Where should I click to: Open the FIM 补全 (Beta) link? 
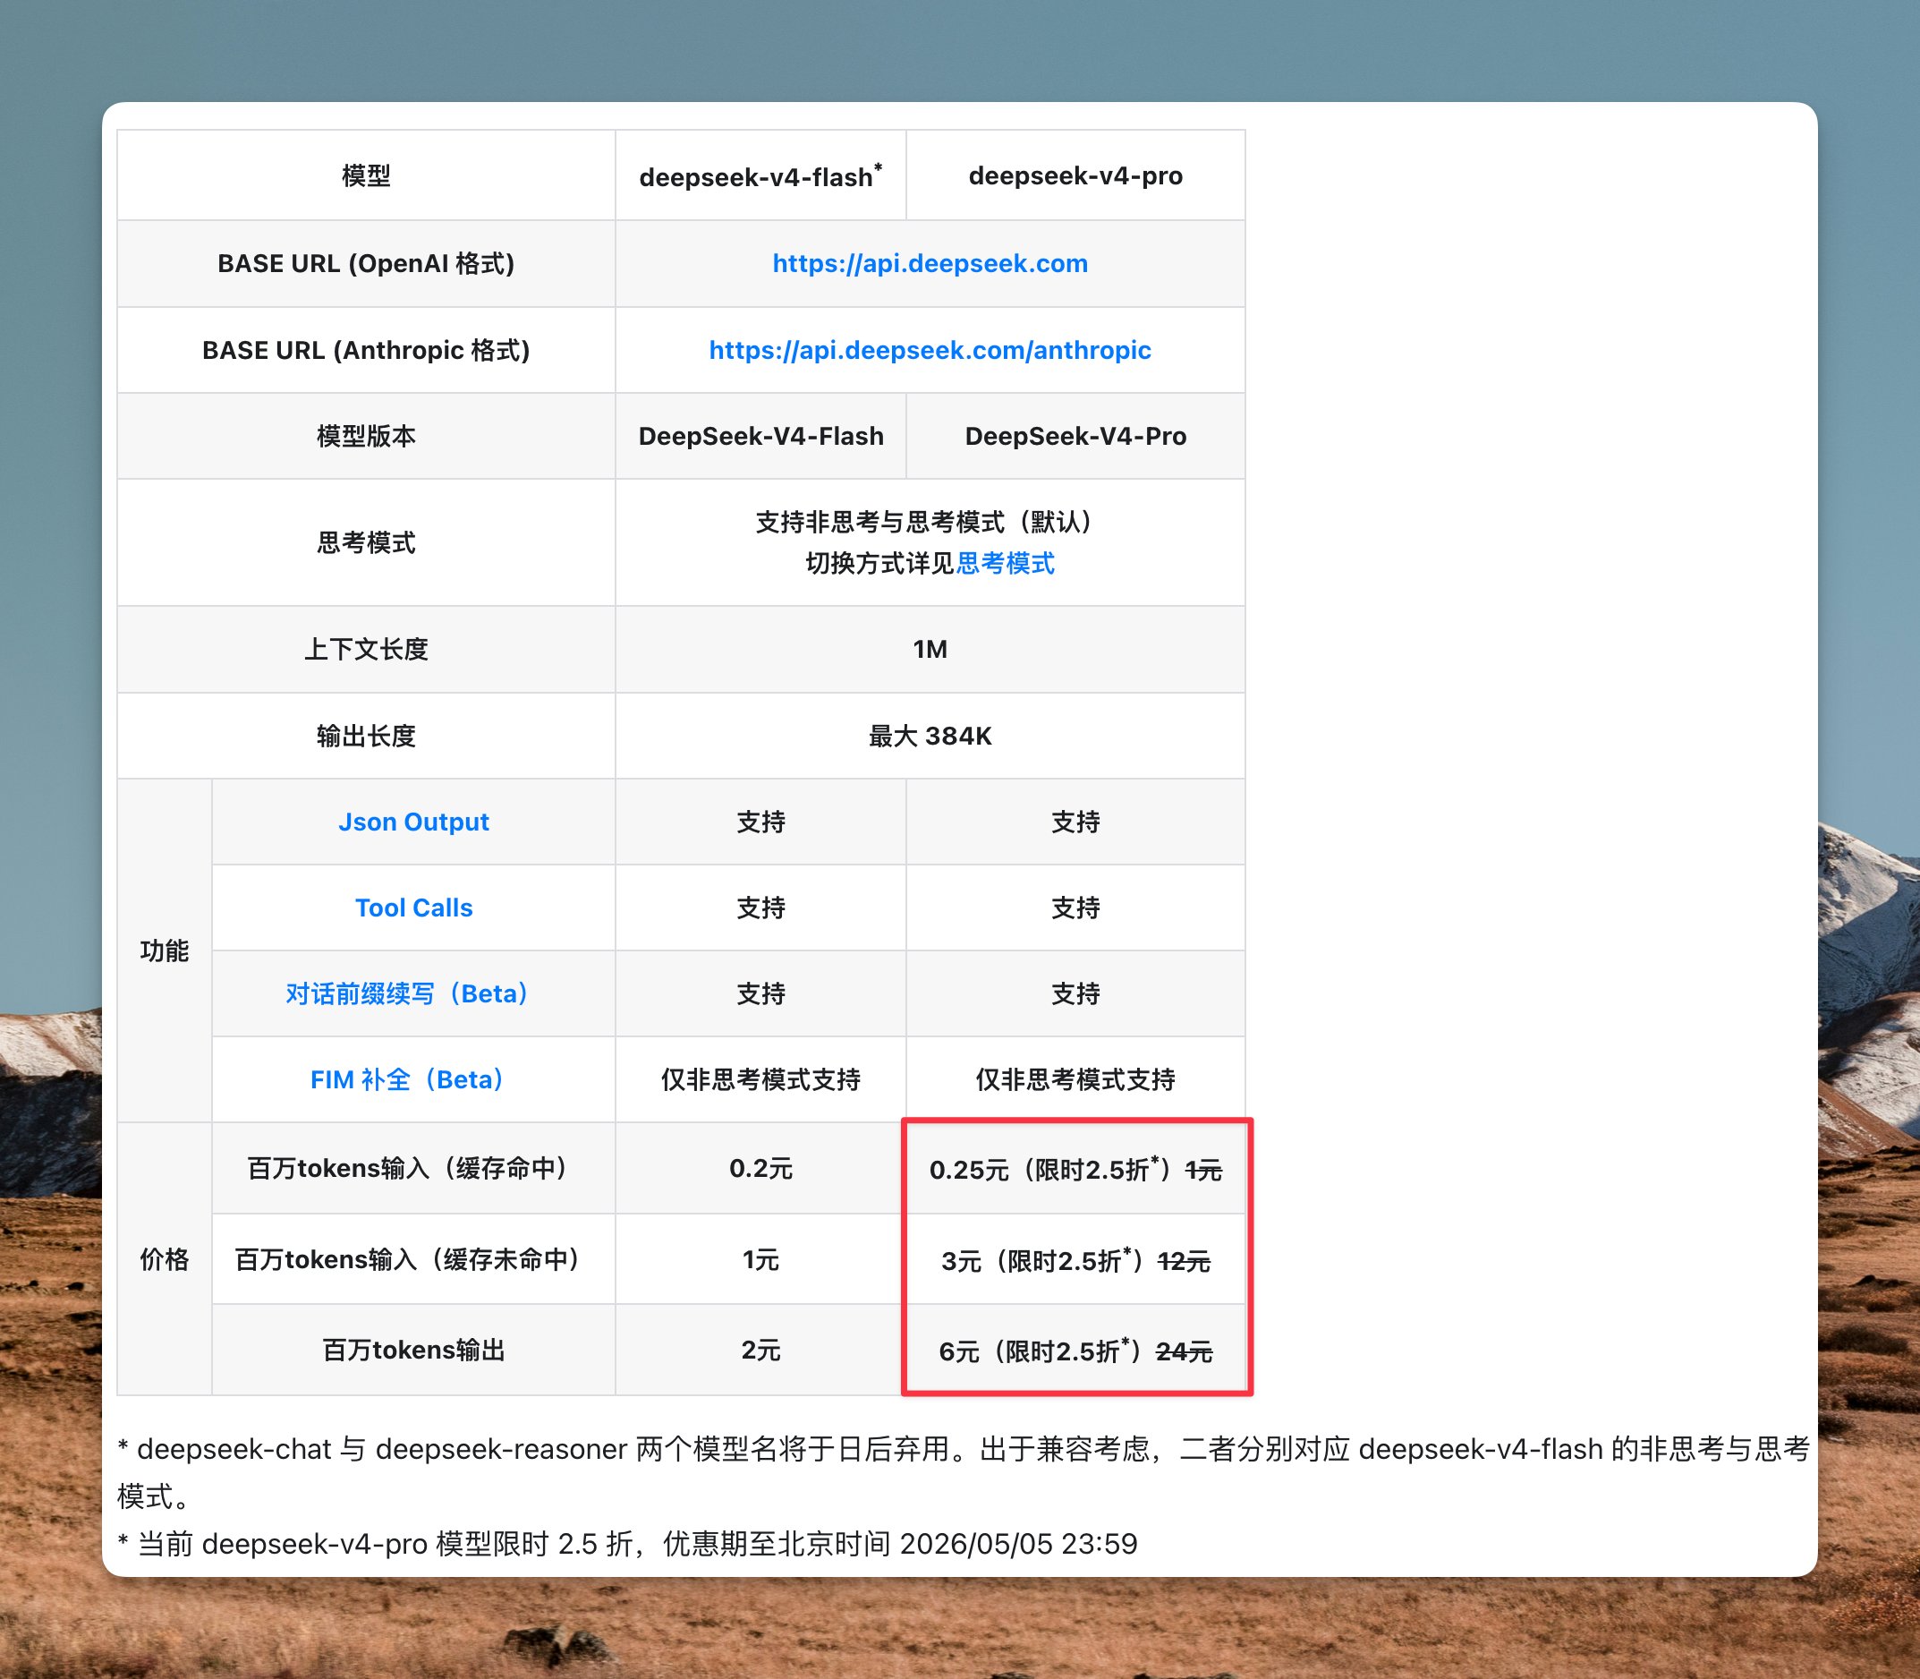(407, 1079)
